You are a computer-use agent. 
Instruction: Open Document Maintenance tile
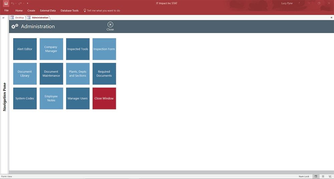click(51, 74)
